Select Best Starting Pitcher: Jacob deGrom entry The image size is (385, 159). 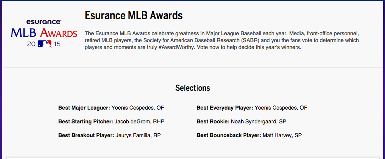point(111,121)
